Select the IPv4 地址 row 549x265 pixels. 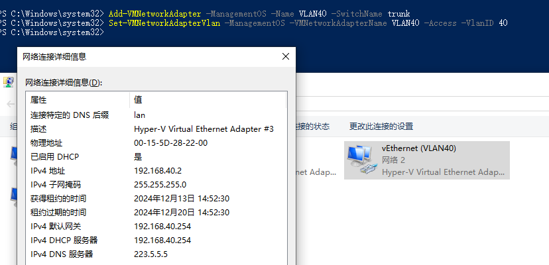pyautogui.click(x=156, y=171)
